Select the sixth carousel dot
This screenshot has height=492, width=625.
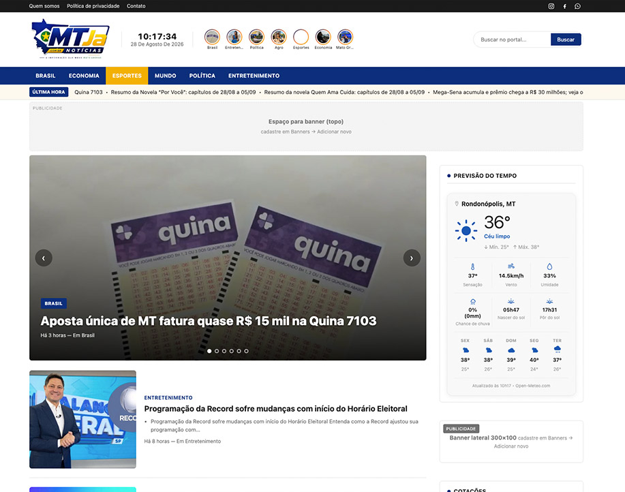coord(246,351)
